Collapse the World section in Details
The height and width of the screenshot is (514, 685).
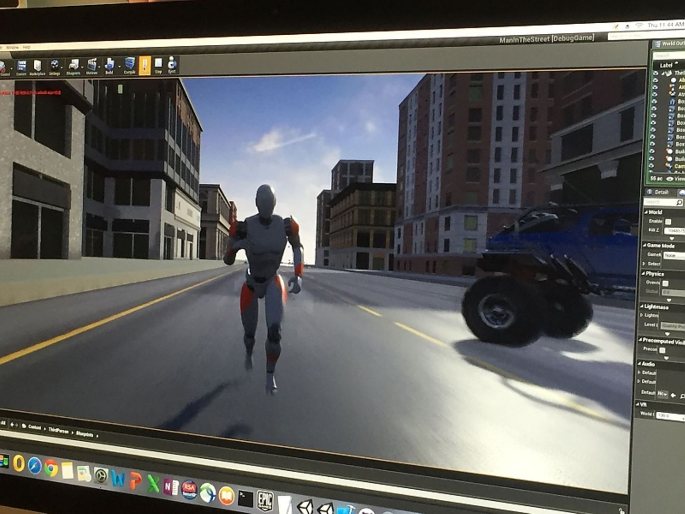(x=645, y=212)
